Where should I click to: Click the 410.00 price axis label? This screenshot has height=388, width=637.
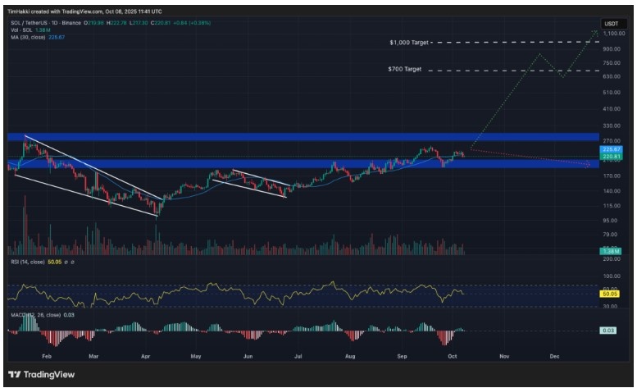pos(612,109)
